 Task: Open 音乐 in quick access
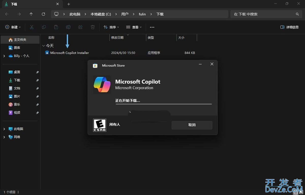(17, 105)
